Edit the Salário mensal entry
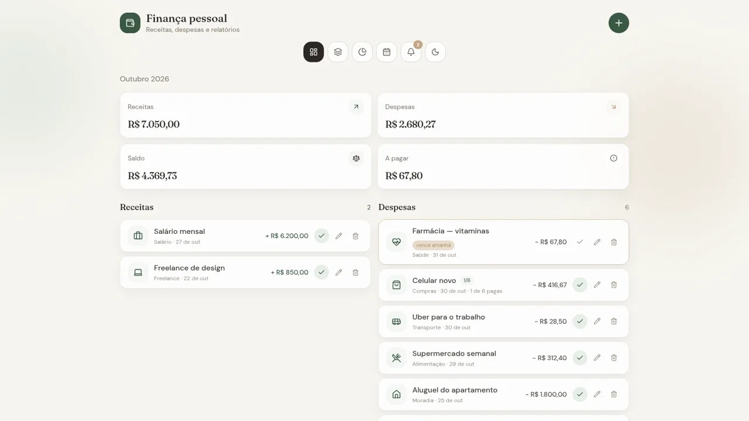This screenshot has width=749, height=421. click(338, 236)
